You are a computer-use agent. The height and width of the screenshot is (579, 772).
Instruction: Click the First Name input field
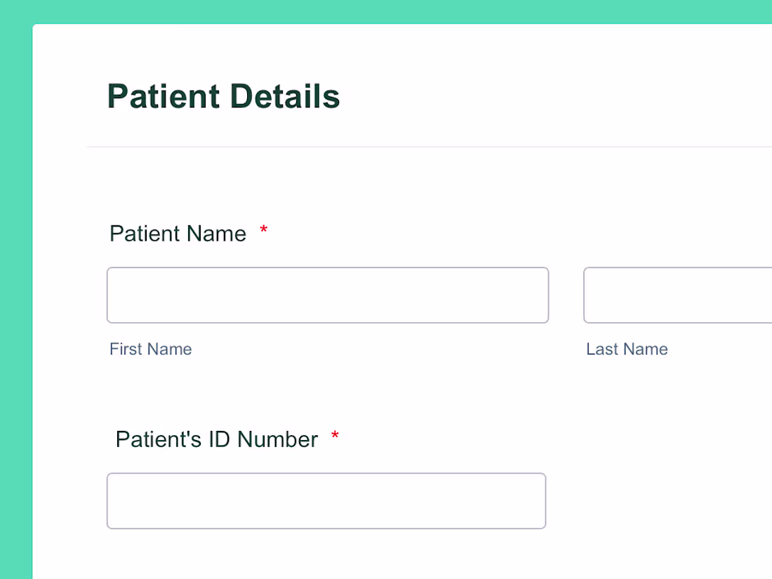coord(327,295)
